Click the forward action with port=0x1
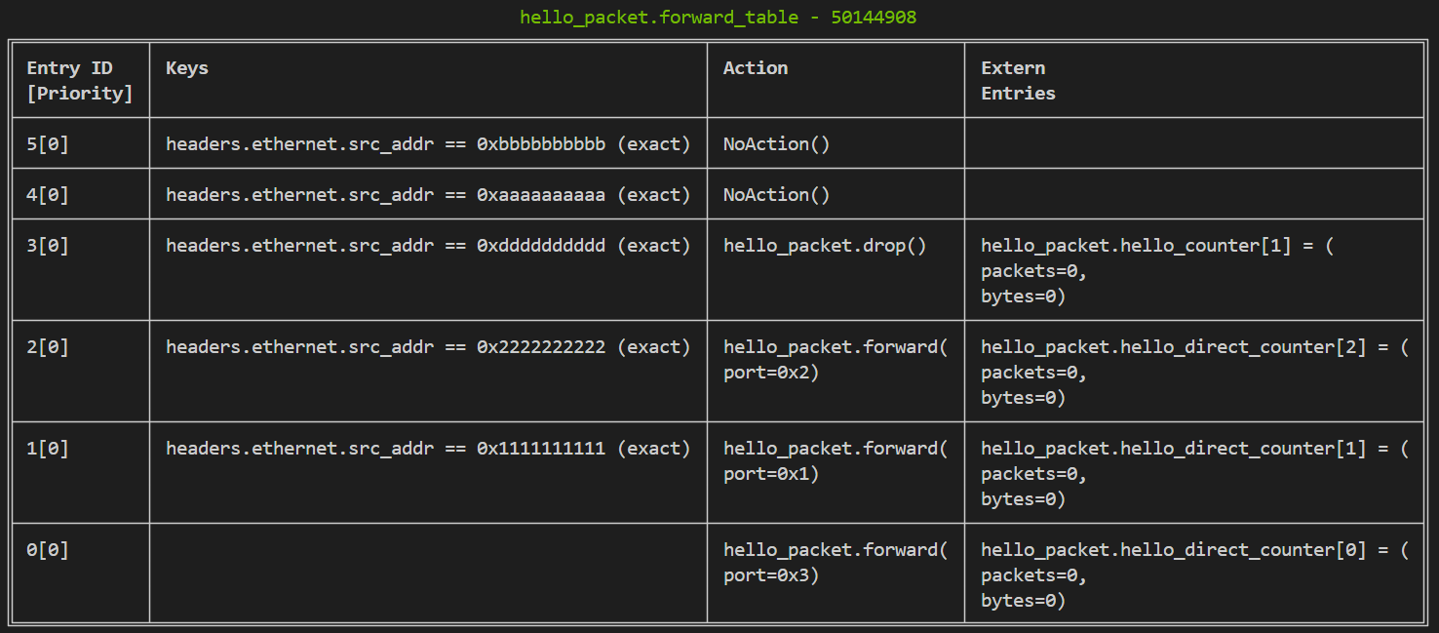The height and width of the screenshot is (633, 1439). click(x=836, y=461)
